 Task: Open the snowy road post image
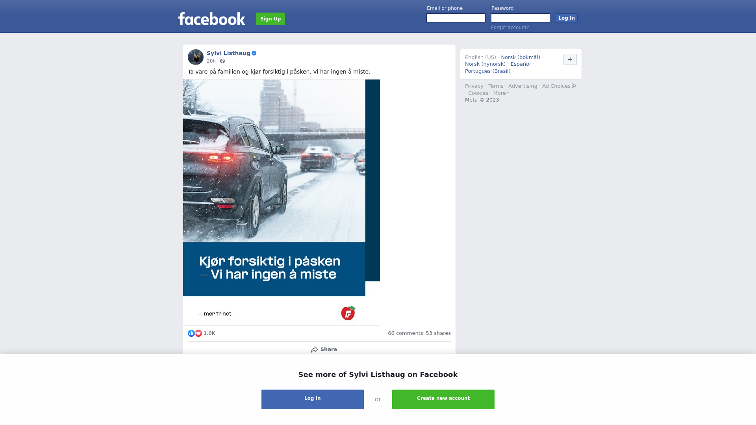282,202
